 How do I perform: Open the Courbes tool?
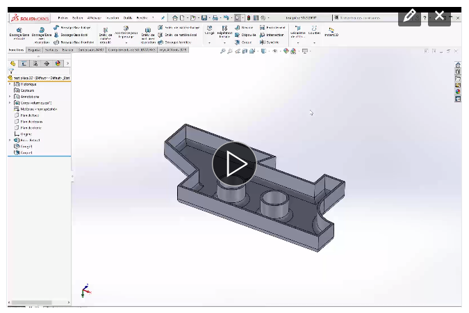[x=314, y=30]
